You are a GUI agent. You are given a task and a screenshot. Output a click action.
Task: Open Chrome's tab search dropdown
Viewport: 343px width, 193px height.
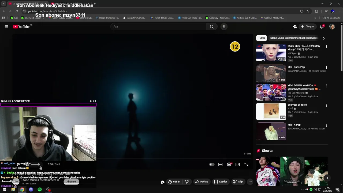point(3,3)
